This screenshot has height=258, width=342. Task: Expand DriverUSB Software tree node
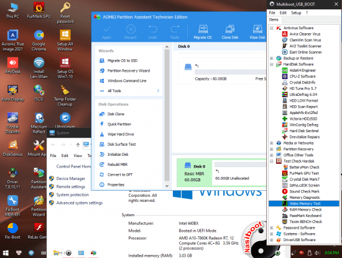(272, 240)
